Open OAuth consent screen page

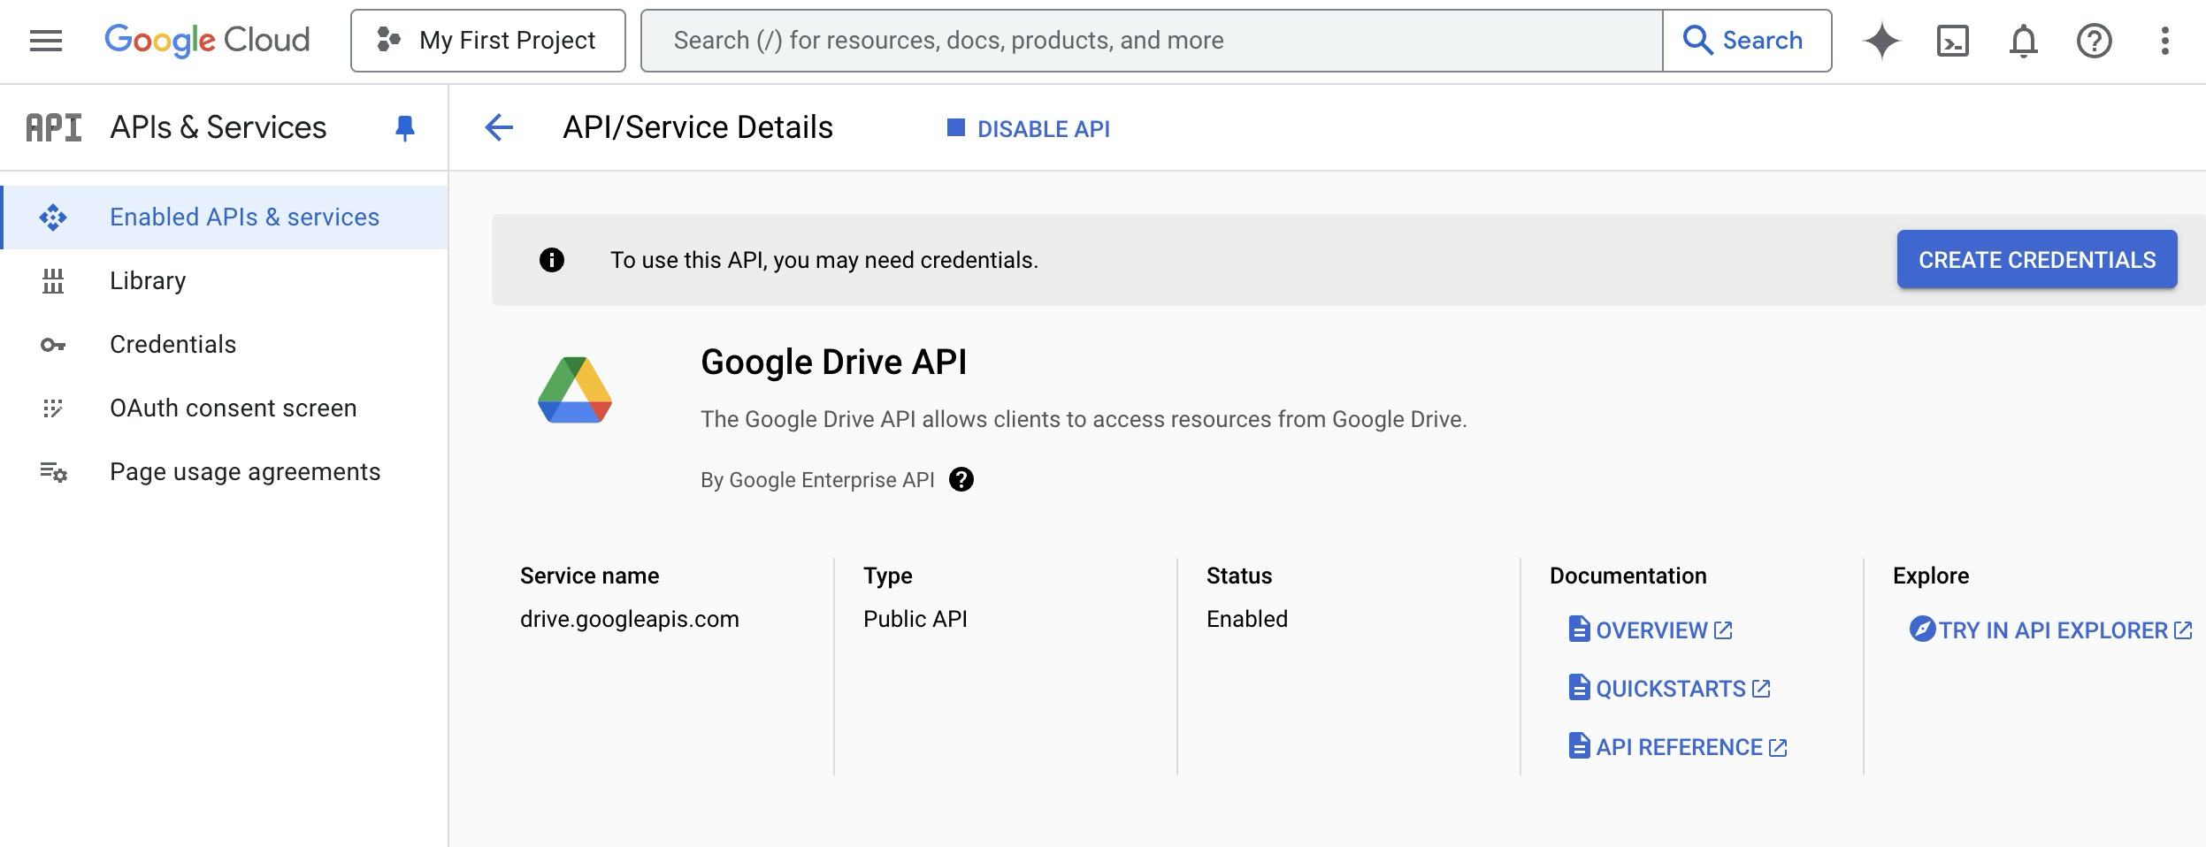224,408
